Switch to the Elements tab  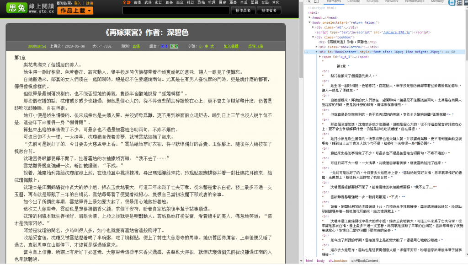coord(334,1)
